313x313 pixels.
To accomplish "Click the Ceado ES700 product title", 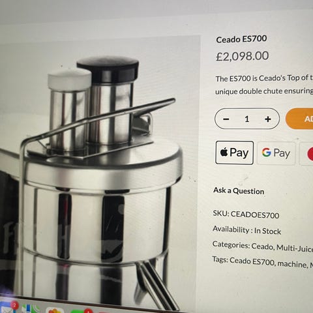I will pos(241,39).
